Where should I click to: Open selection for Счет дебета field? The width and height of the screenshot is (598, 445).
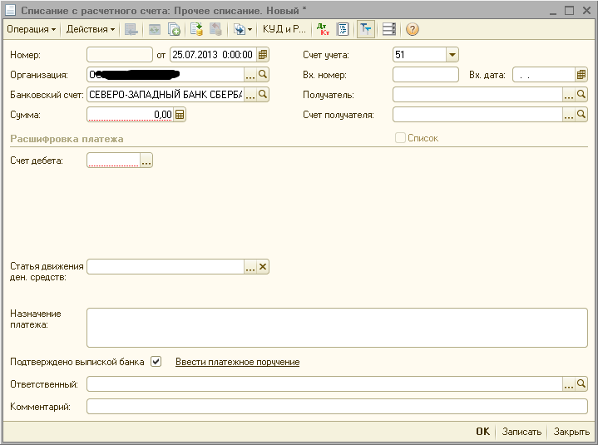[x=146, y=161]
